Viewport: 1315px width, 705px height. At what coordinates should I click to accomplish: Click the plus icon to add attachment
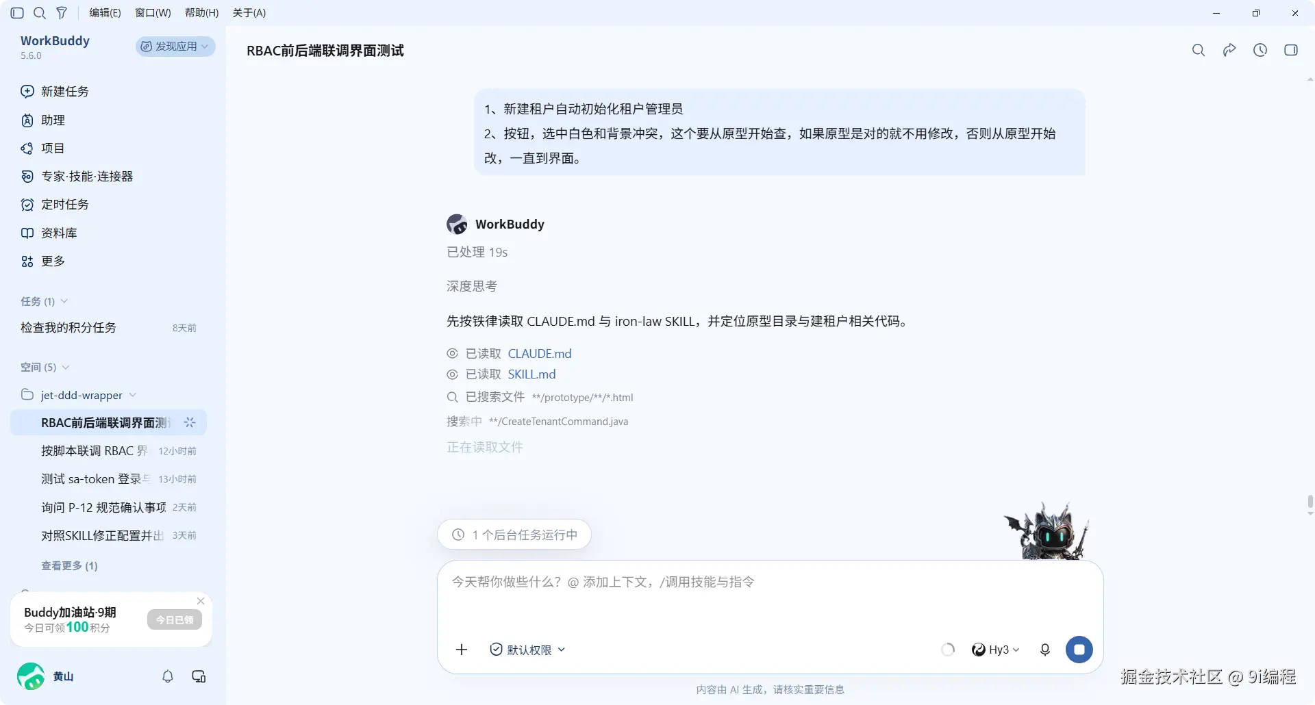462,650
